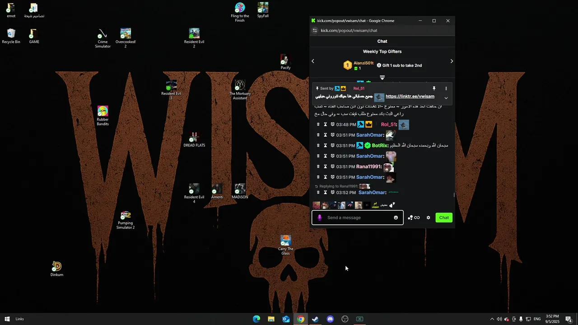
Task: Select the Carry The Glass shortcut
Action: [x=285, y=246]
